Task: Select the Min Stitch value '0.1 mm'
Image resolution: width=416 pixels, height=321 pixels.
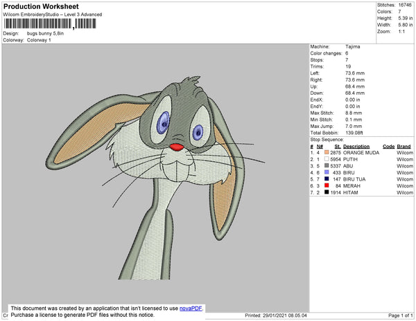Action: [354, 120]
